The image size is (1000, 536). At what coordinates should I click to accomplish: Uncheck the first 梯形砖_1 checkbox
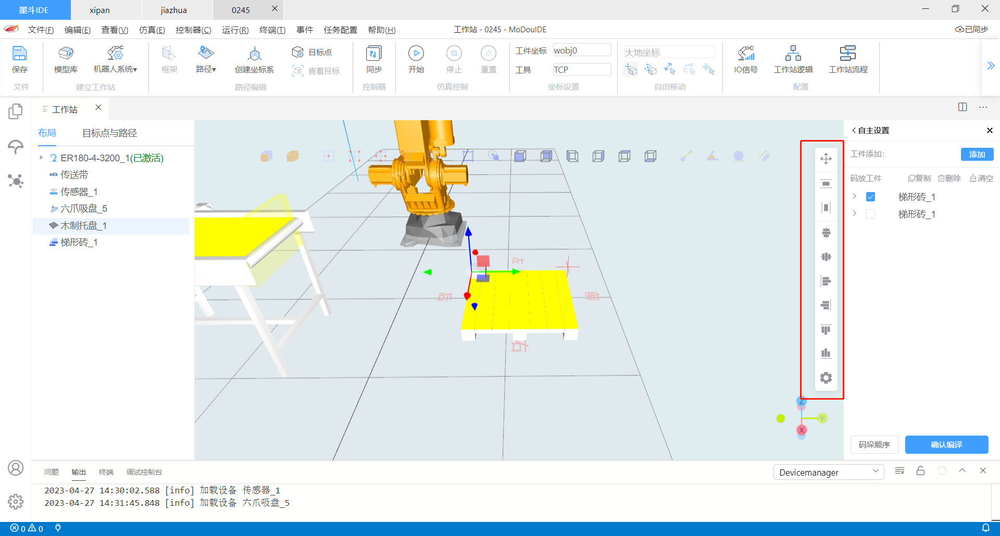(870, 197)
